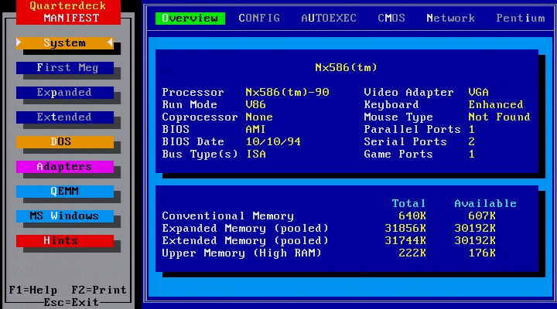Click the Serial Ports field label

pos(405,142)
